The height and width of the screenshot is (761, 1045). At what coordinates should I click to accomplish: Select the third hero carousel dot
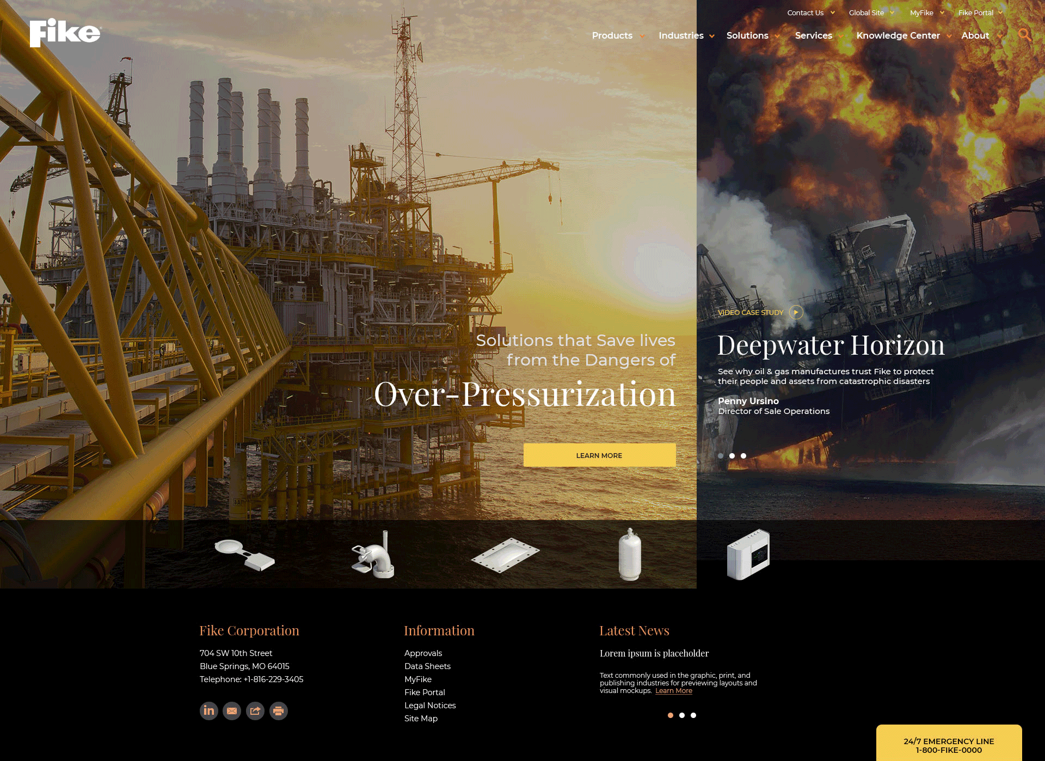(x=743, y=456)
